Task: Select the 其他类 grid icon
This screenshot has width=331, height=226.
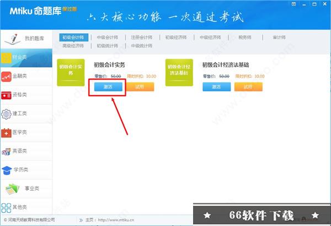Action: (6, 208)
